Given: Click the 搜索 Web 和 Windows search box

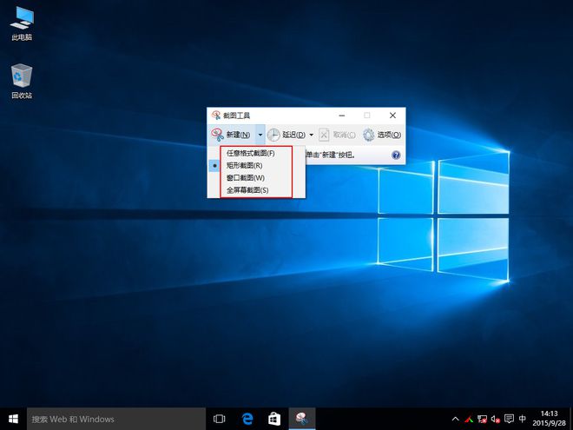Looking at the screenshot, I should pos(115,419).
